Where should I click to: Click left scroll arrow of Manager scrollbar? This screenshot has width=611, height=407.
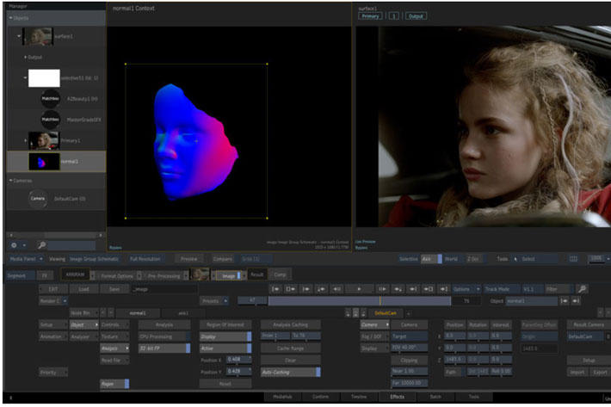(x=11, y=235)
